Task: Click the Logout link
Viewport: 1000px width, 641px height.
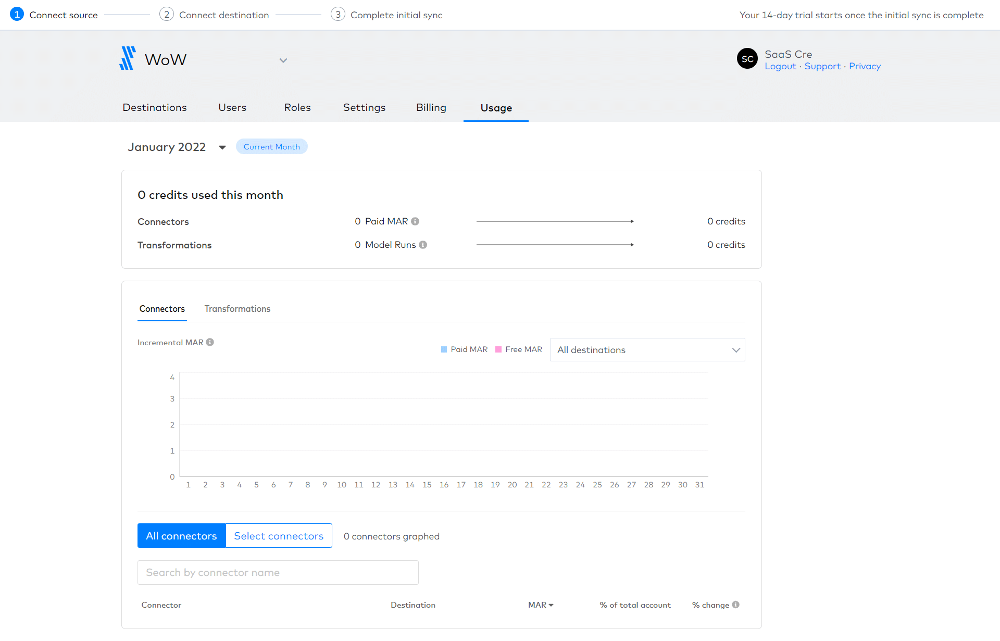Action: pos(780,66)
